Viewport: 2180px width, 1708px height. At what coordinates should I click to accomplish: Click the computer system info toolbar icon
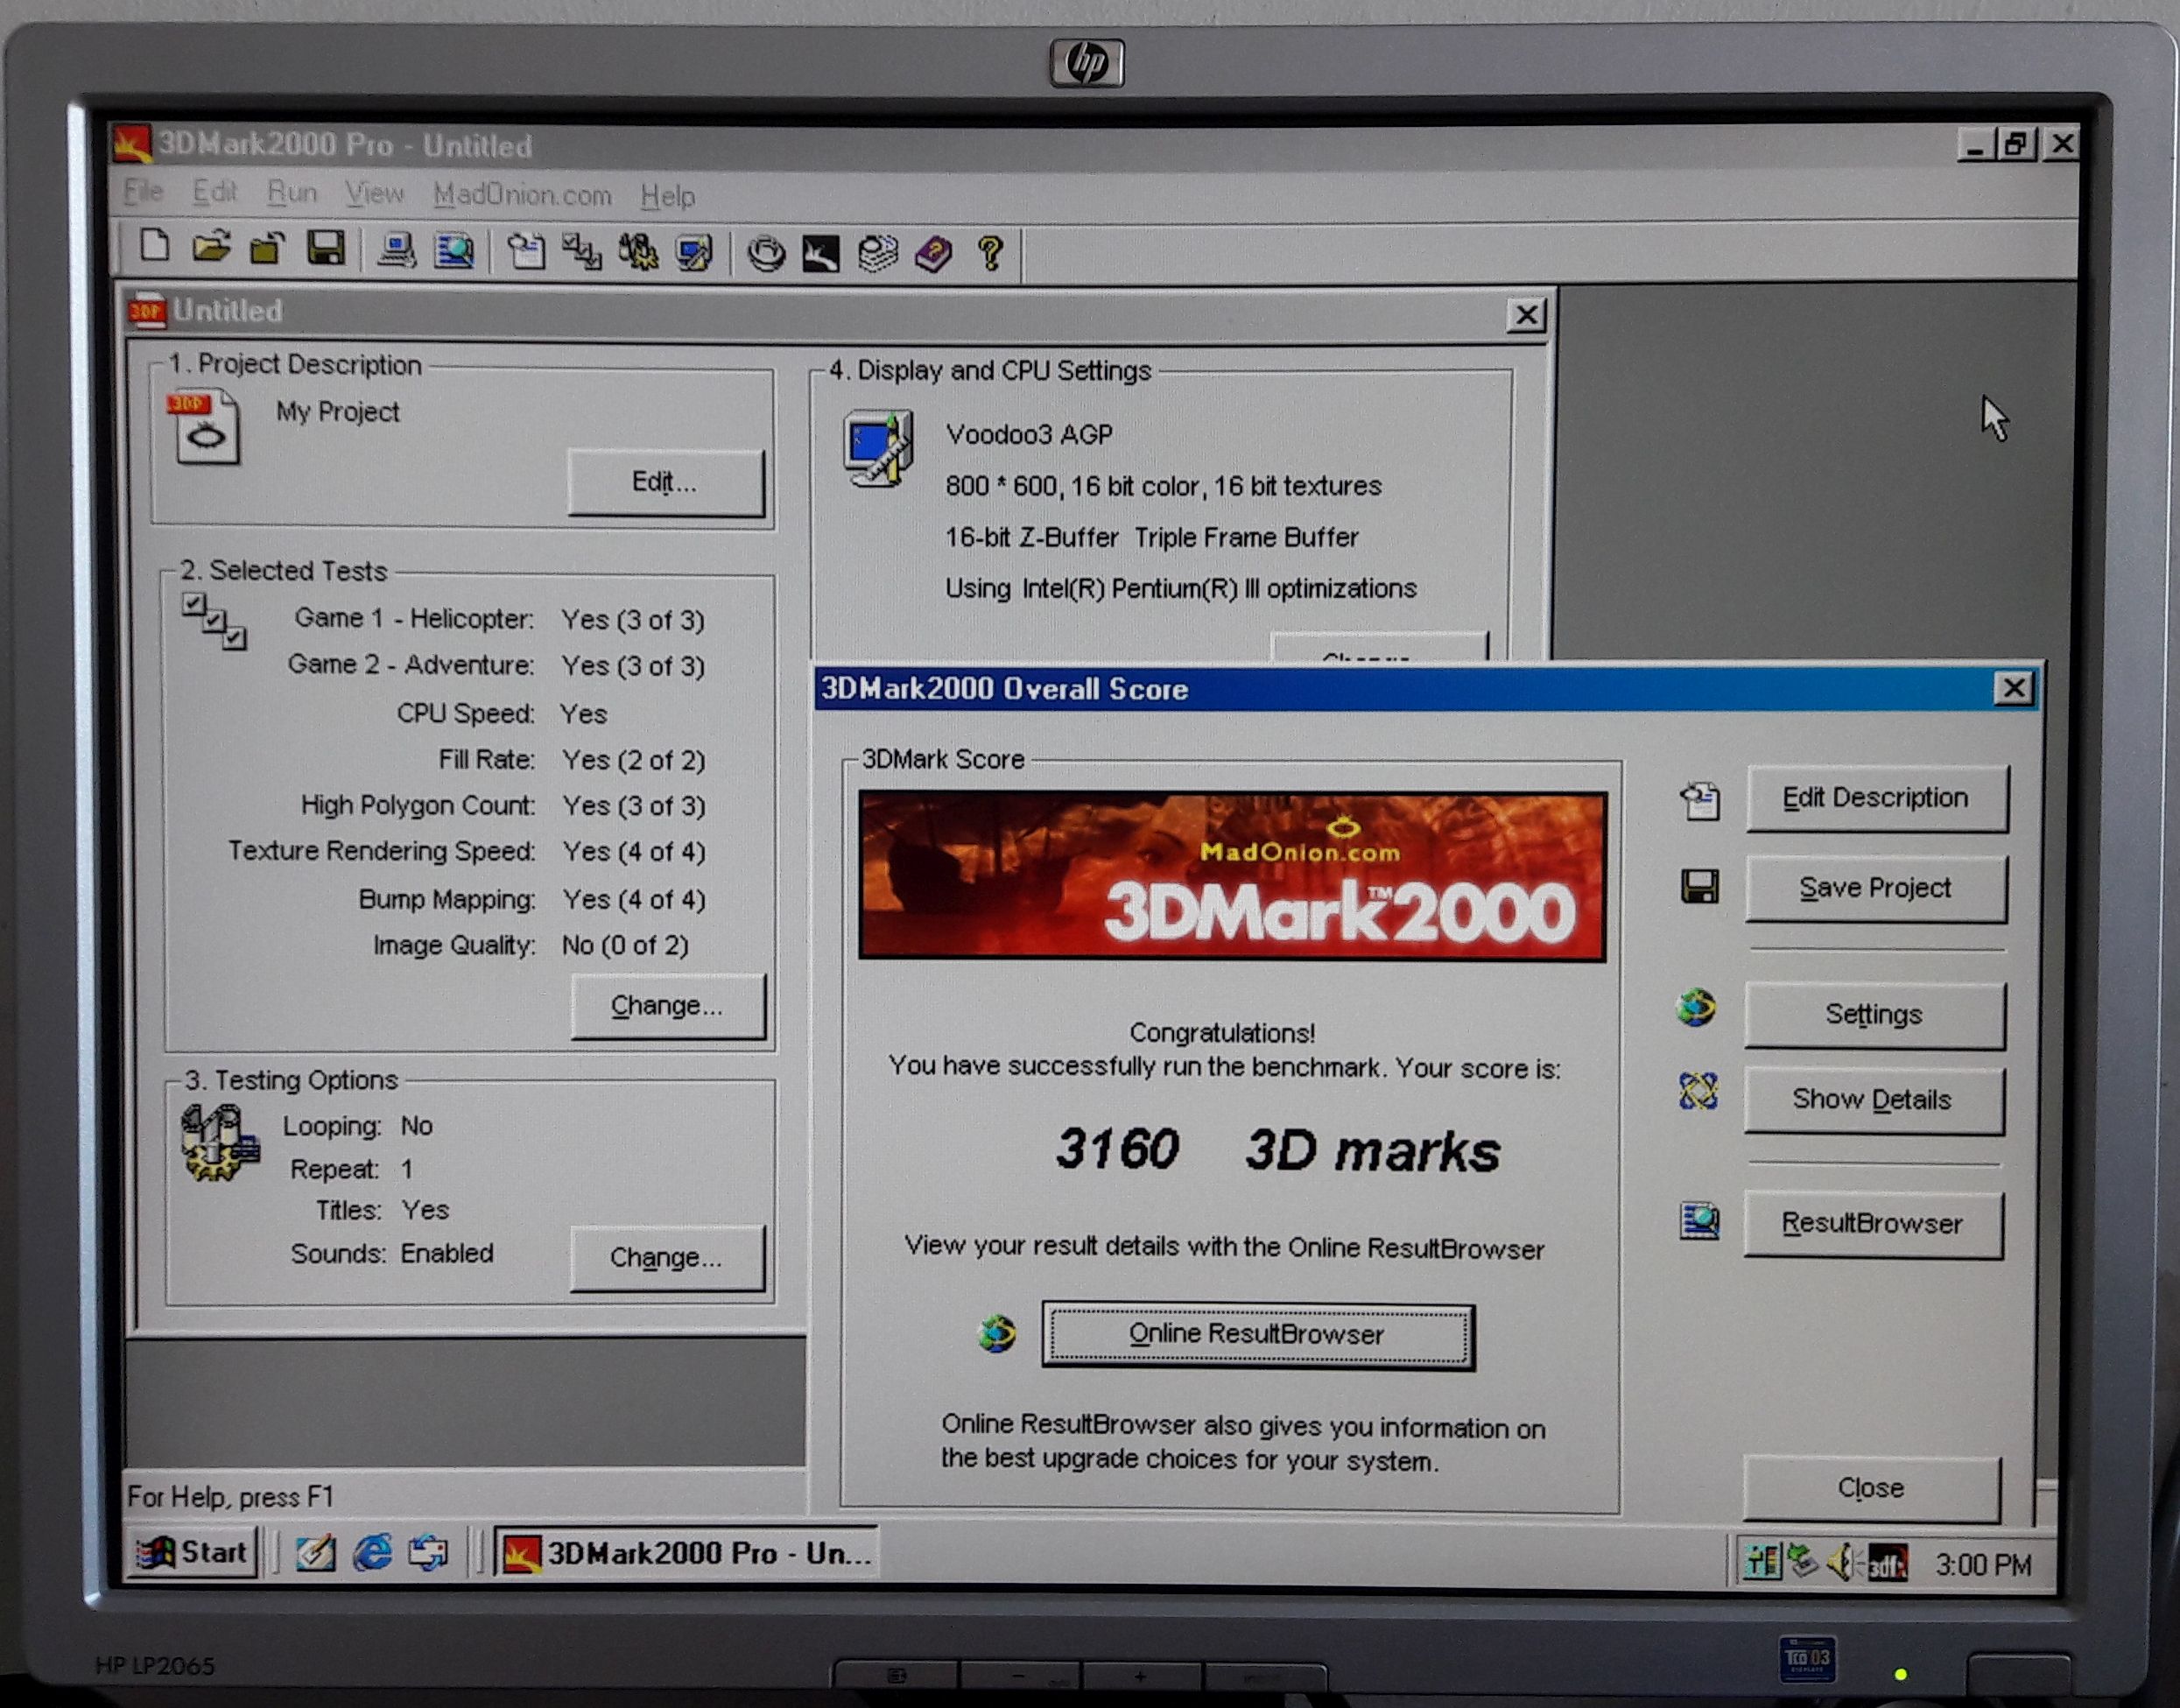click(x=397, y=250)
